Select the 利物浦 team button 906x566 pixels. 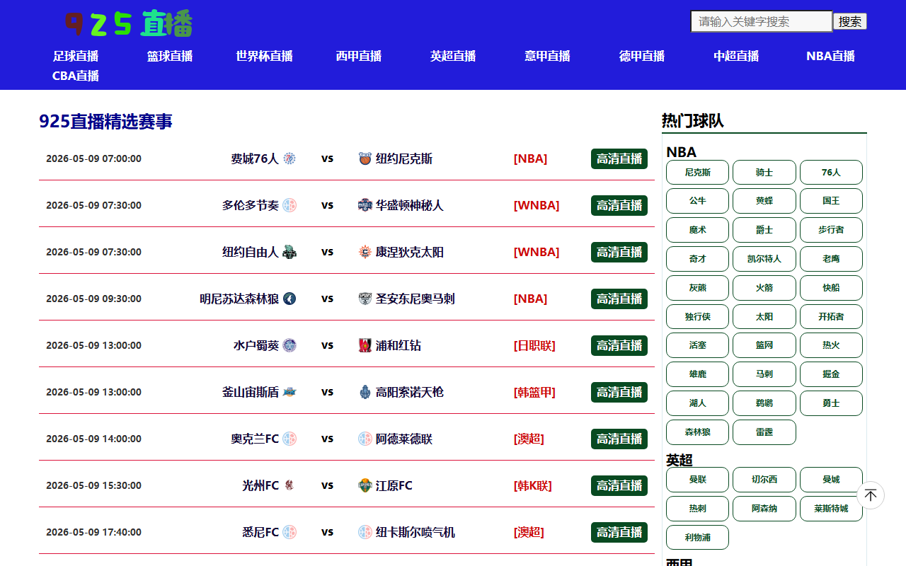pos(697,538)
